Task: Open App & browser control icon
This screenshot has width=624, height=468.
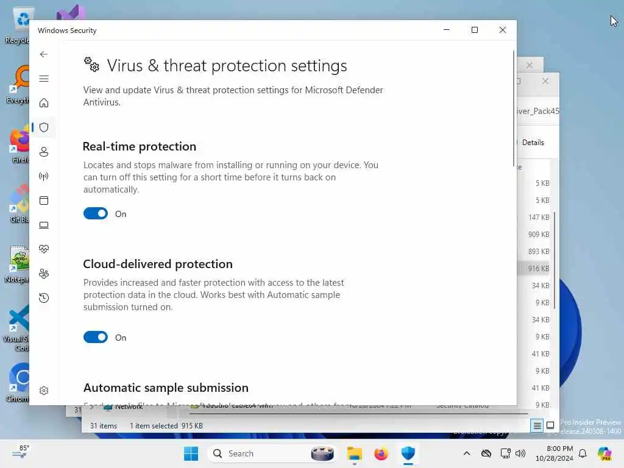Action: (44, 200)
